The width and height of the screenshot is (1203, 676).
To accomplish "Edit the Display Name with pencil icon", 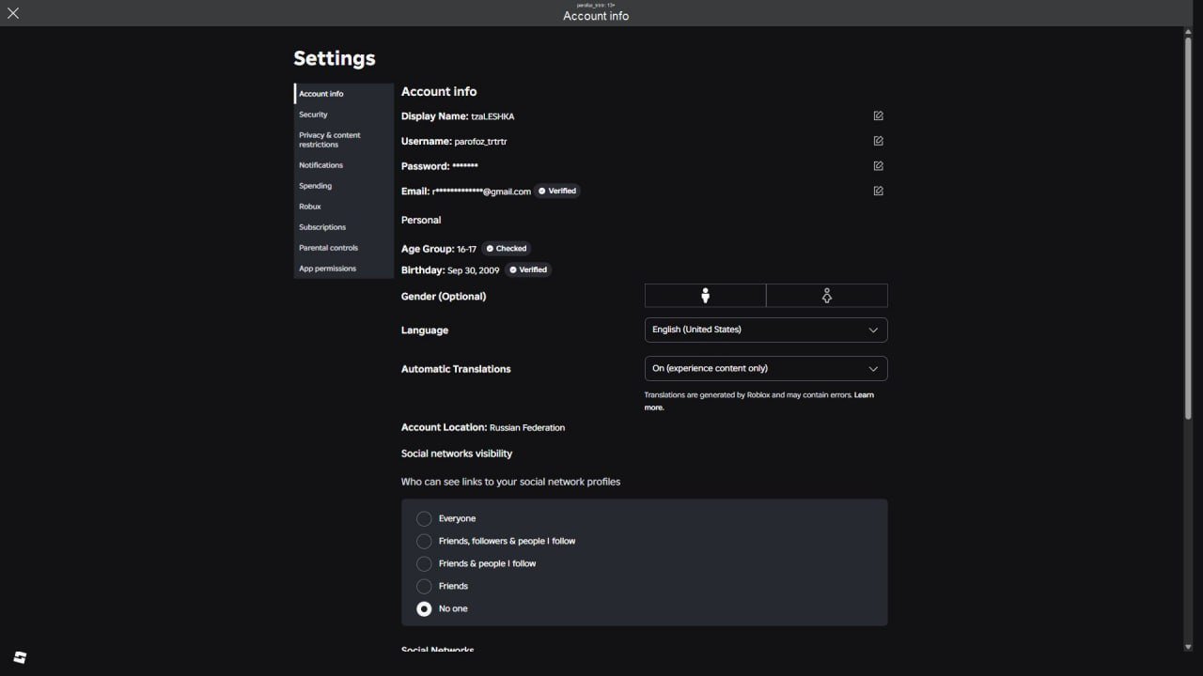I will pyautogui.click(x=878, y=115).
